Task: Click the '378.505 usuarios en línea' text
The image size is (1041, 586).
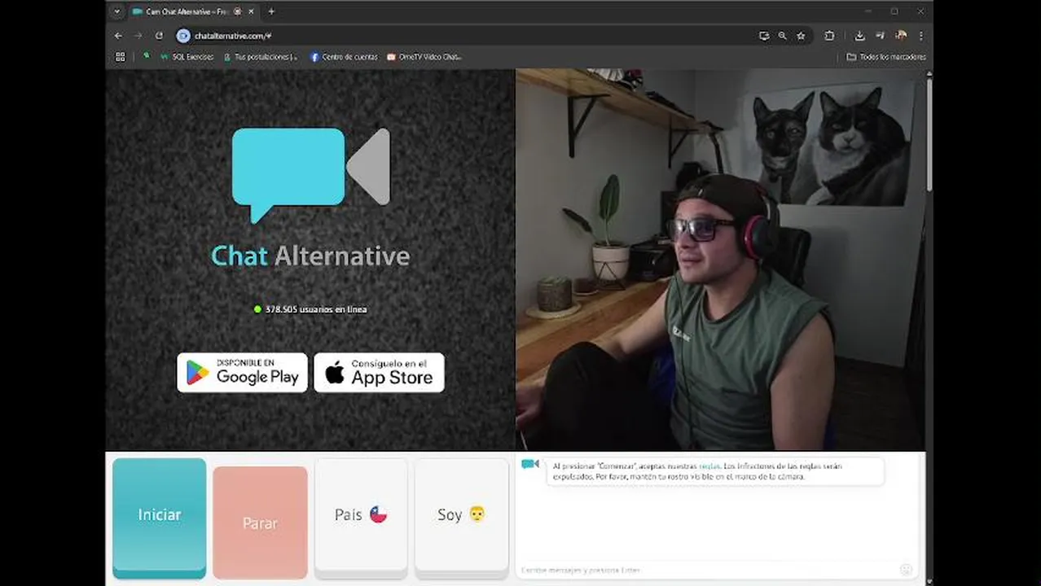Action: [316, 309]
